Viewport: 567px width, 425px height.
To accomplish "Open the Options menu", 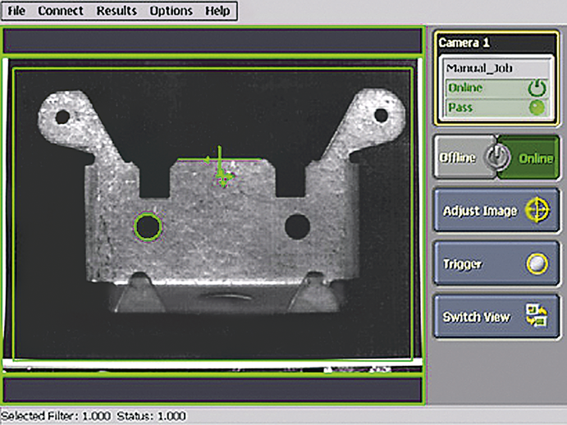I will click(x=171, y=11).
